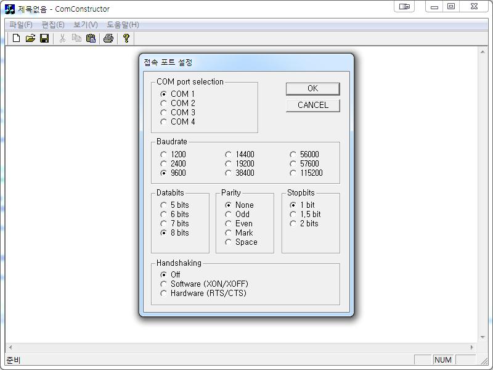The width and height of the screenshot is (493, 370).
Task: Click the Open folder toolbar icon
Action: point(30,38)
